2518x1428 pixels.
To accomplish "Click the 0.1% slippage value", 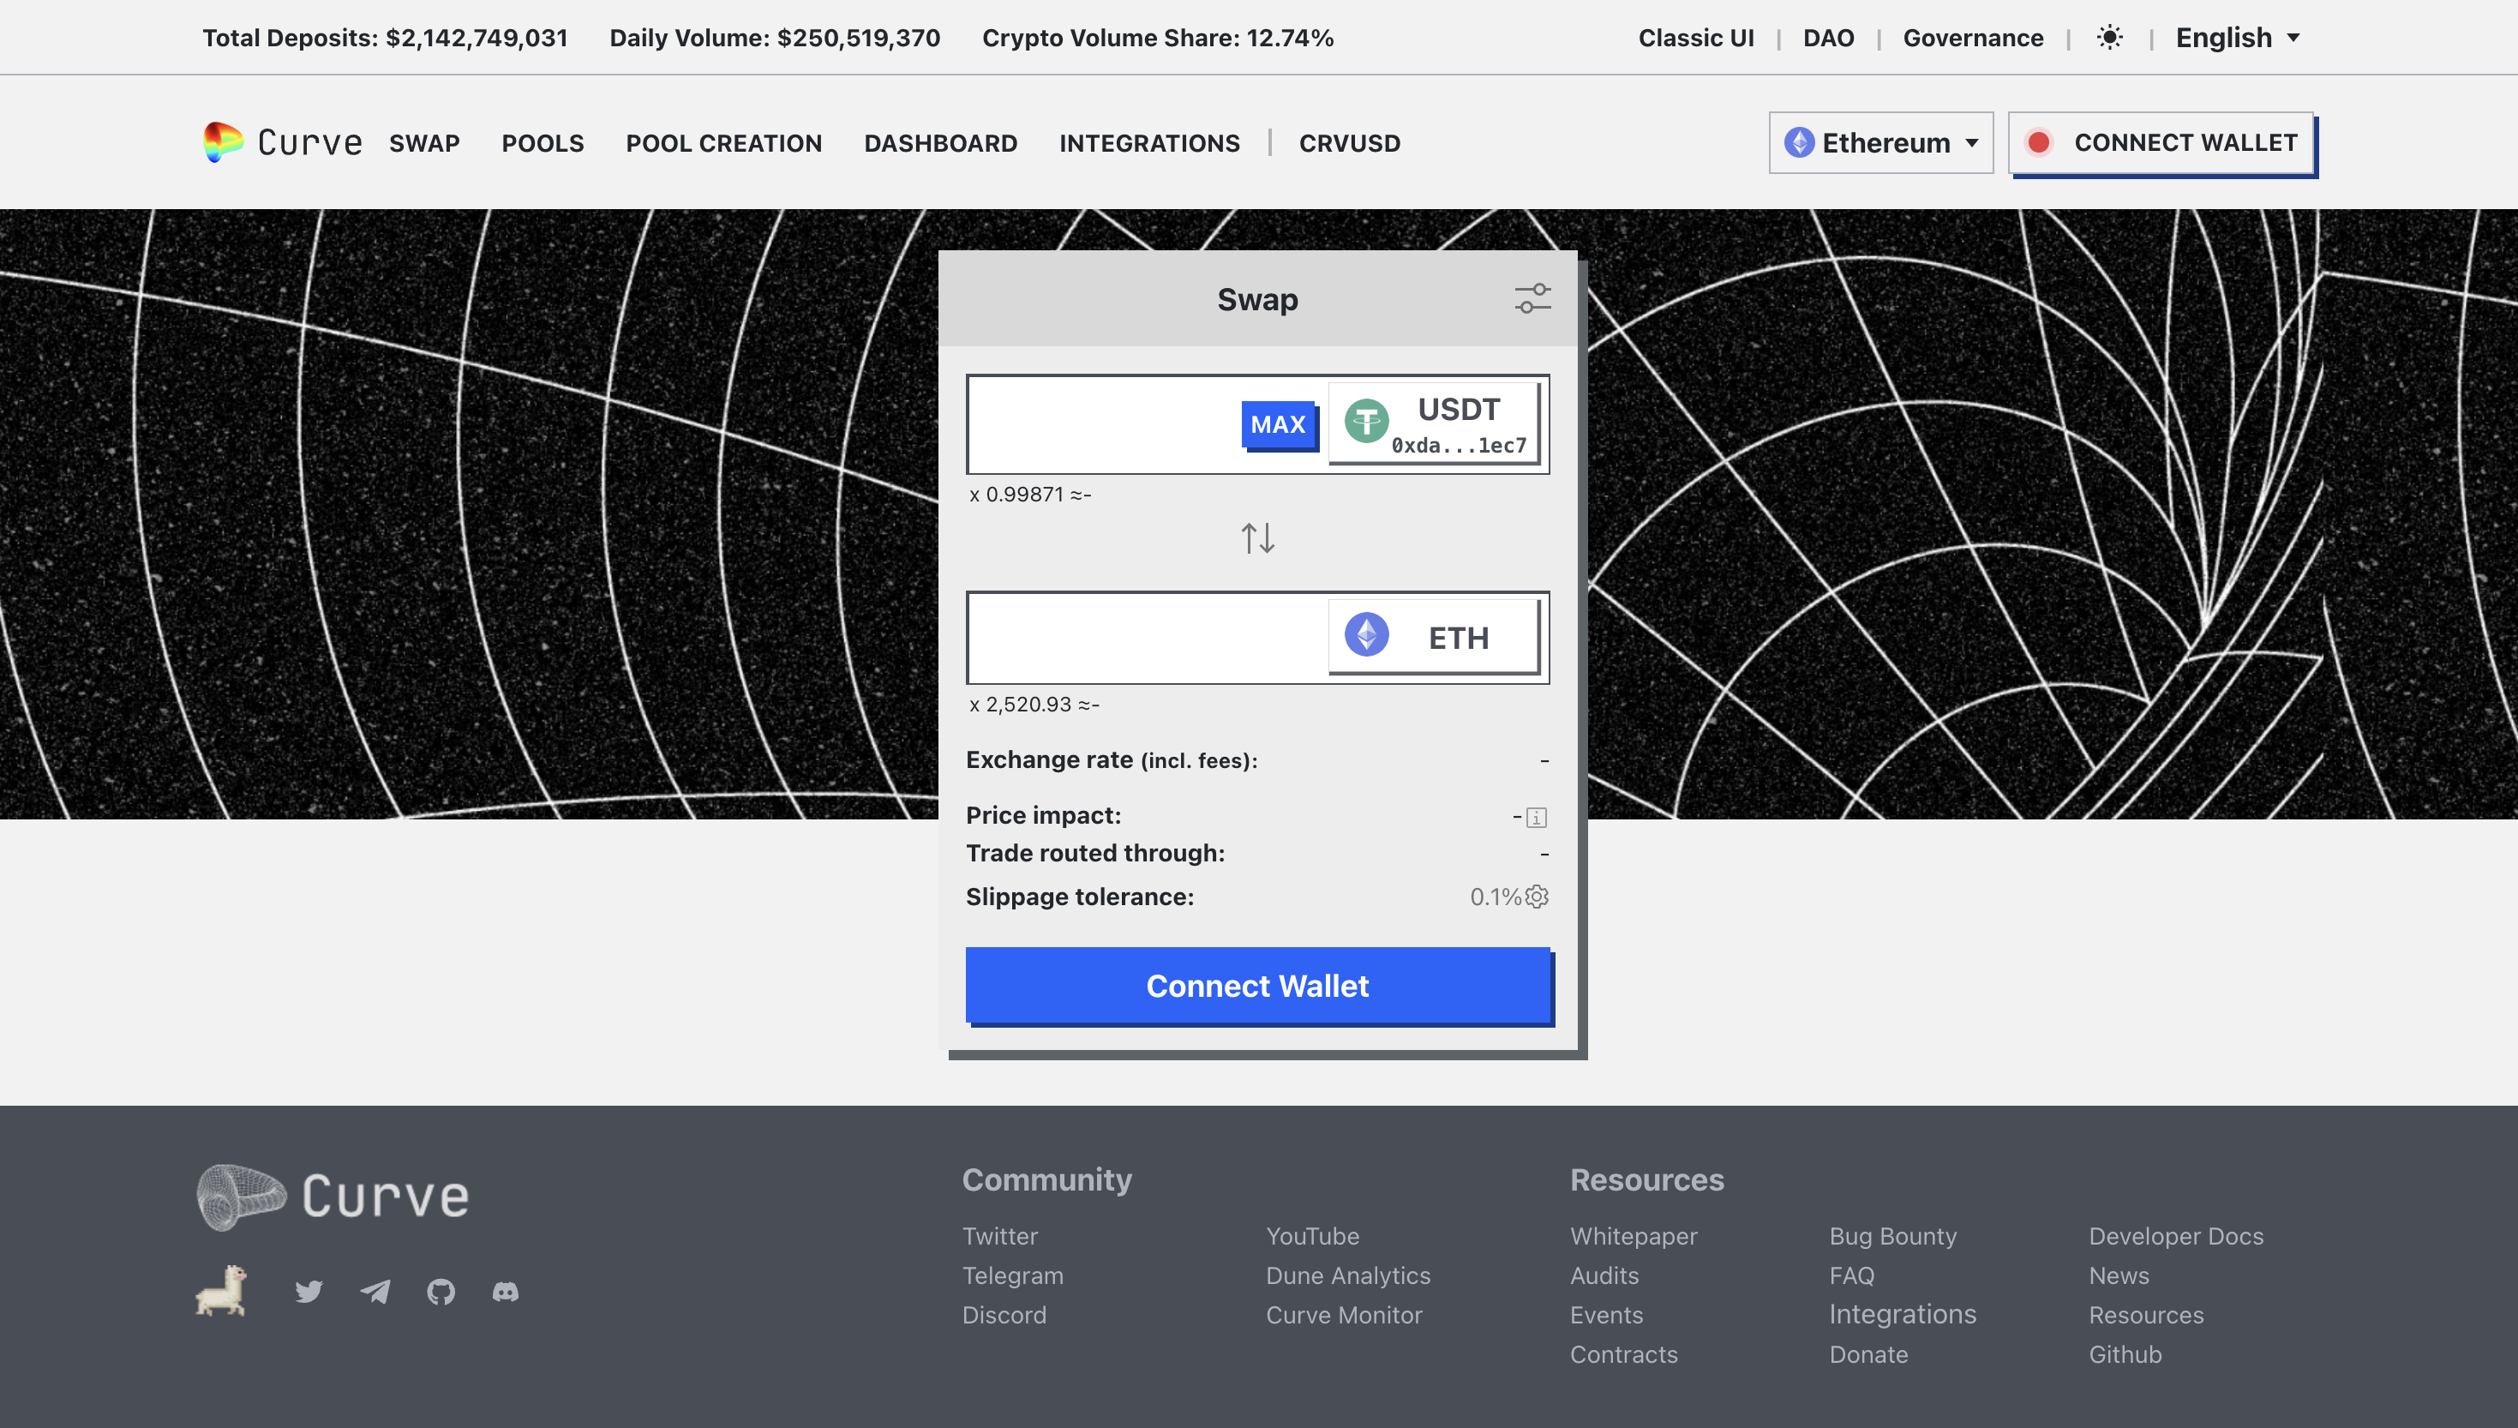I will (x=1495, y=897).
